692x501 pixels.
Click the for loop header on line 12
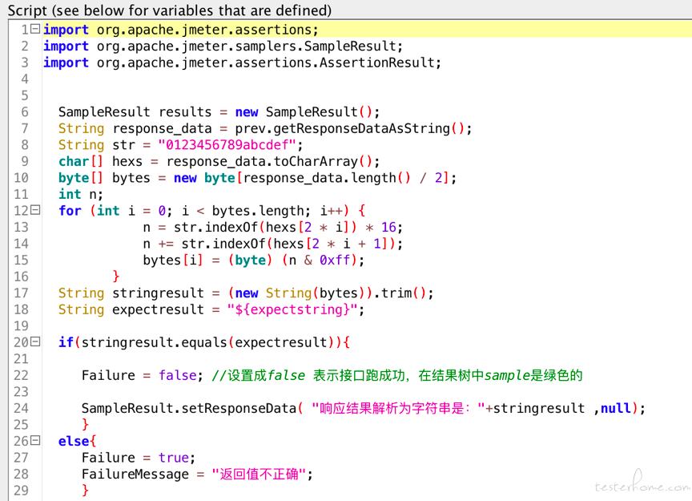coord(211,211)
